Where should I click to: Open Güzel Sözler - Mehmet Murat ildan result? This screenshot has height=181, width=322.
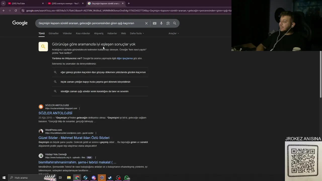coord(74,138)
